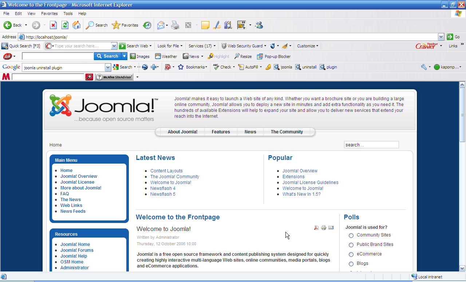The image size is (466, 282).
Task: Click the Crawler Toolbar logo
Action: coord(427,46)
